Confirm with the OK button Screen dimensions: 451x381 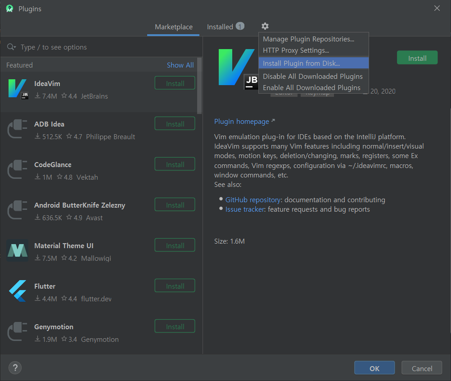point(374,368)
